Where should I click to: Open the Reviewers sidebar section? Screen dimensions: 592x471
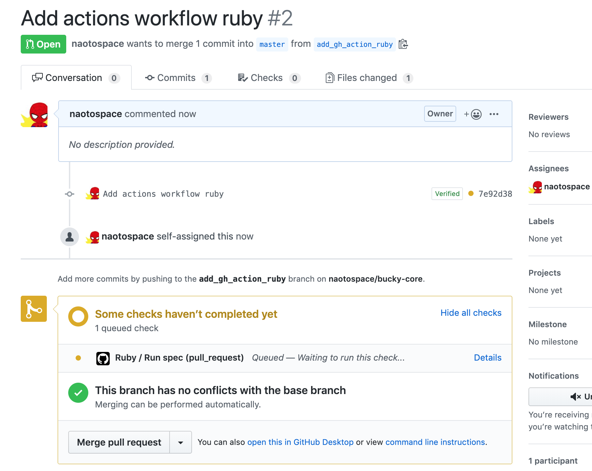(x=549, y=117)
